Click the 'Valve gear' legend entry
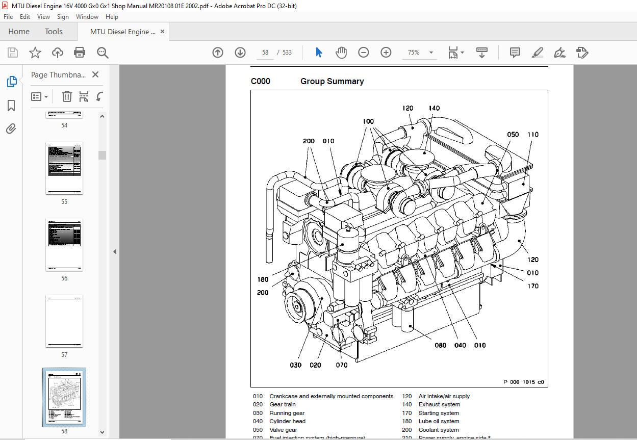The width and height of the screenshot is (637, 440). [283, 430]
